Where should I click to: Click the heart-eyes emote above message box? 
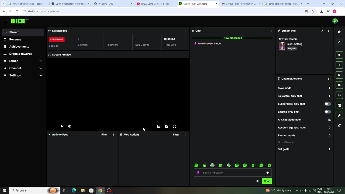pos(269,165)
